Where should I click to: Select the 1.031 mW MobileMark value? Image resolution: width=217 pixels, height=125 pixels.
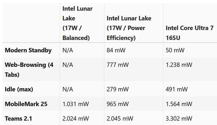(x=76, y=104)
